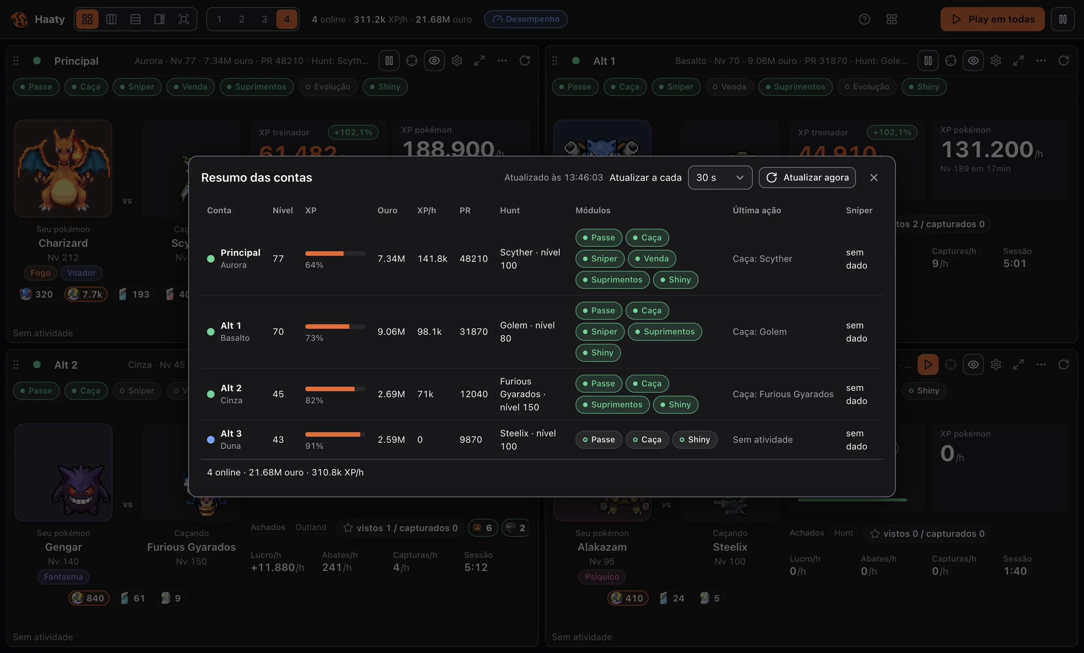Pause the Principal panel bot
1084x653 pixels.
(x=389, y=60)
